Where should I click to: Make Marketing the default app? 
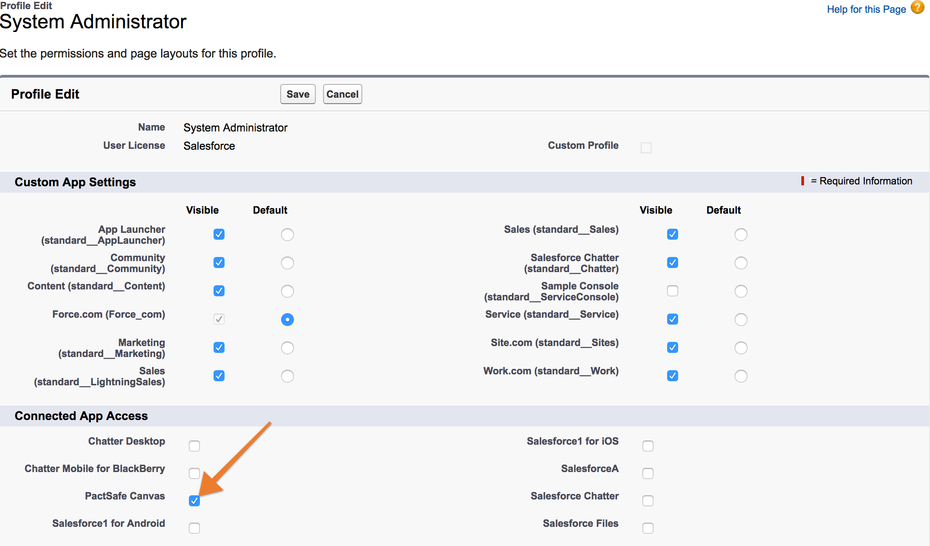287,348
